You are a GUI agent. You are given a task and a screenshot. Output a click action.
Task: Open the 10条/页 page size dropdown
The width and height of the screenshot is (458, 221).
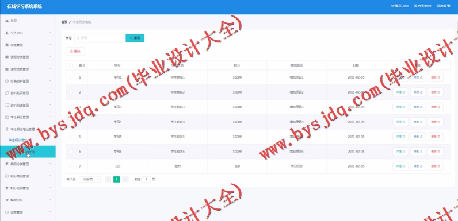(x=90, y=179)
